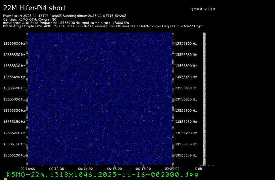
Task: Click the 00:10:00 time axis marker
Action: [x=27, y=169]
